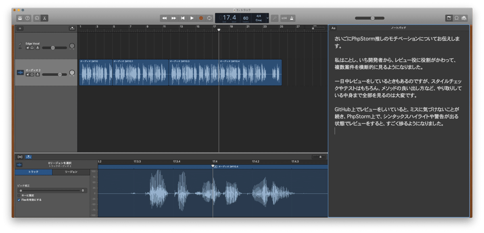Click the playhead marker in the ruler
484x233 pixels.
[x=219, y=30]
